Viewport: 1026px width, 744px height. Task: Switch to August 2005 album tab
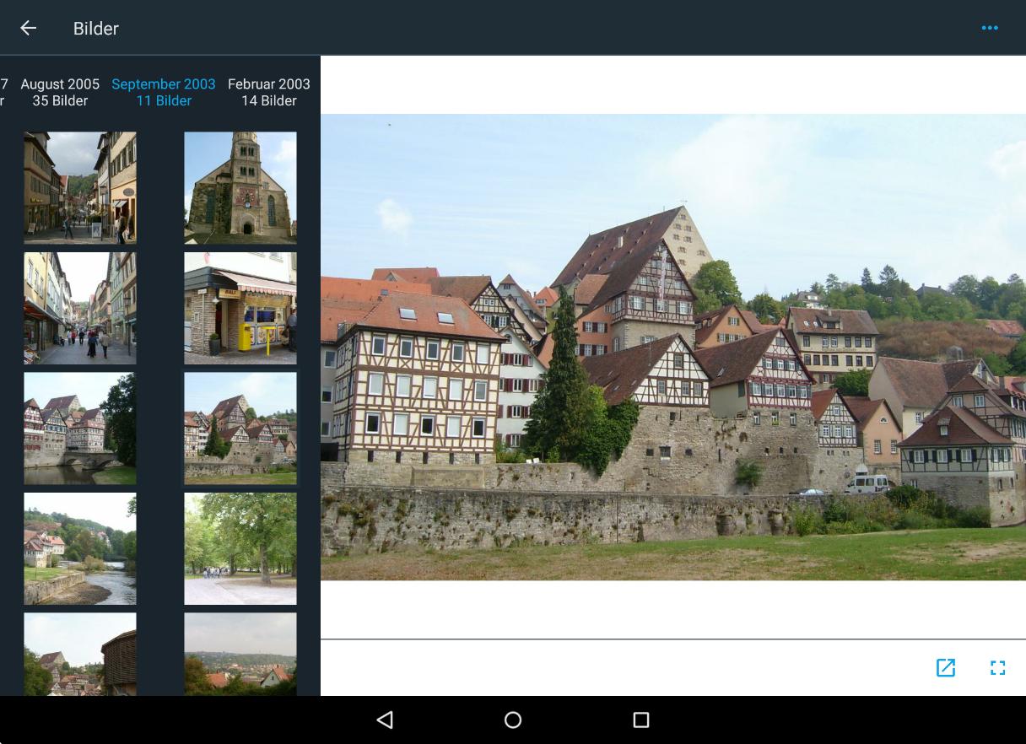coord(60,92)
